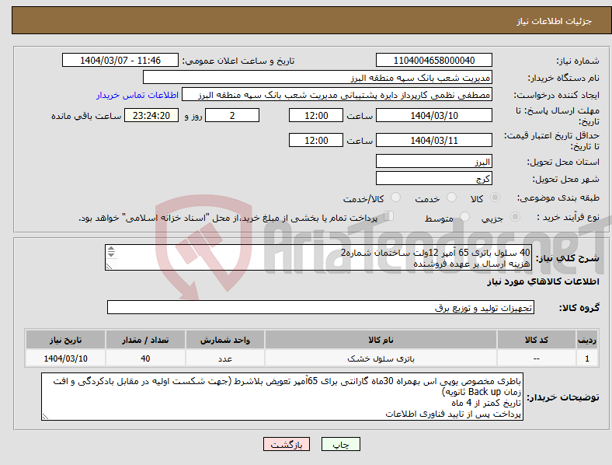Click the تعداد / مقدار column header
Screen dimensions: 612x465
(x=145, y=340)
